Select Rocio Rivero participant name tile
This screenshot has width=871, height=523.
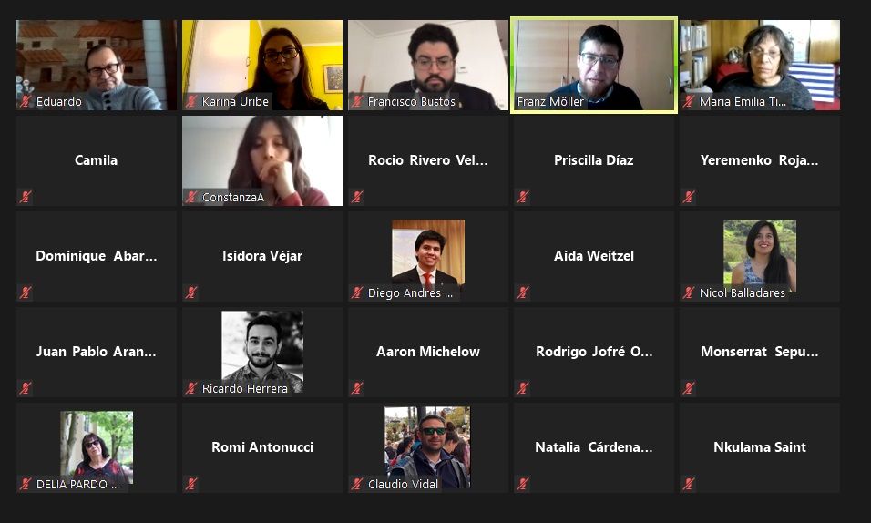[x=427, y=160]
